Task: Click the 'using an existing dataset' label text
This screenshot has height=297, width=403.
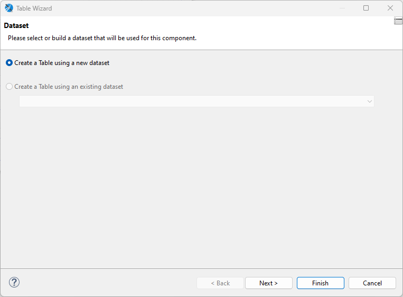Action: coord(69,87)
